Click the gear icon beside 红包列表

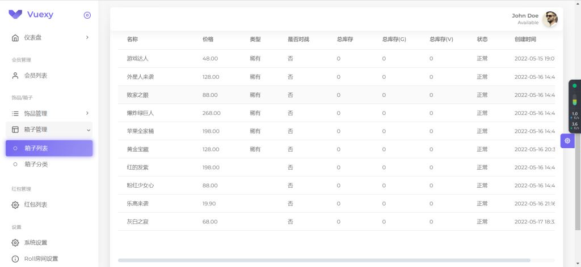[x=15, y=205]
